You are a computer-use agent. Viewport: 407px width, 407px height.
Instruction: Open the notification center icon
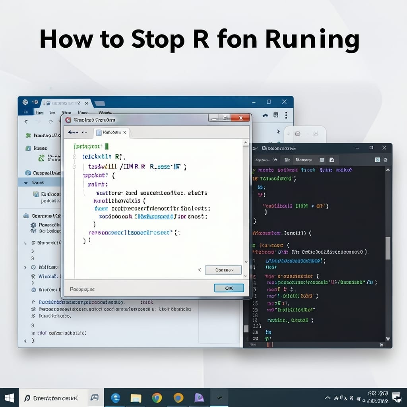pyautogui.click(x=397, y=397)
